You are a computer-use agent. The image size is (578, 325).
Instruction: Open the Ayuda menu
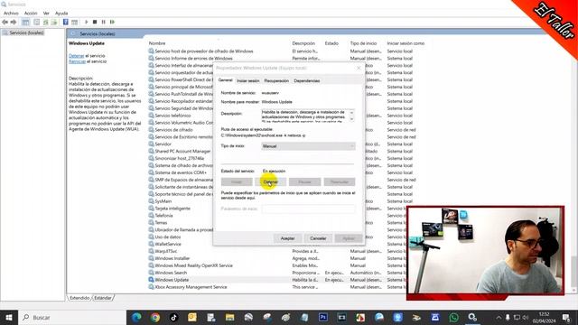tap(61, 13)
